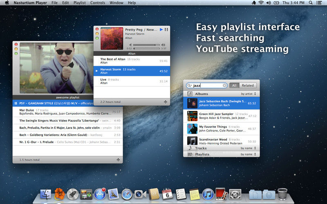Image resolution: width=327 pixels, height=204 pixels.
Task: Click the pause button in Pretty Peg player
Action: point(166,29)
